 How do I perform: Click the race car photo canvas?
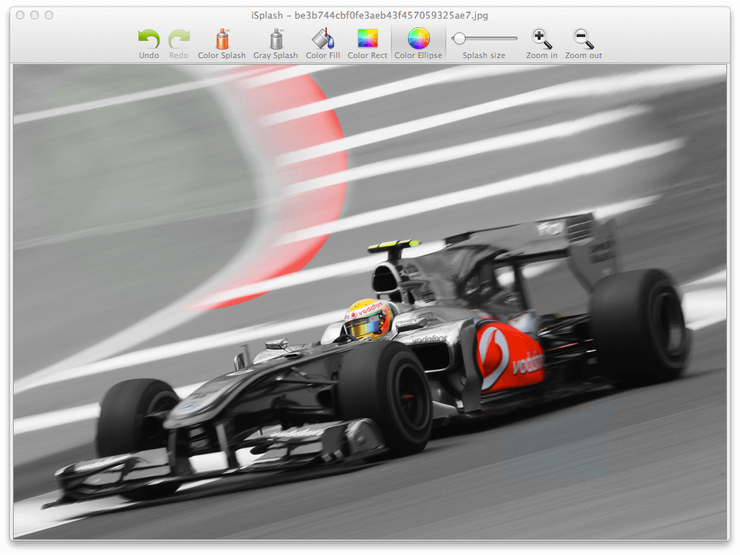[370, 302]
